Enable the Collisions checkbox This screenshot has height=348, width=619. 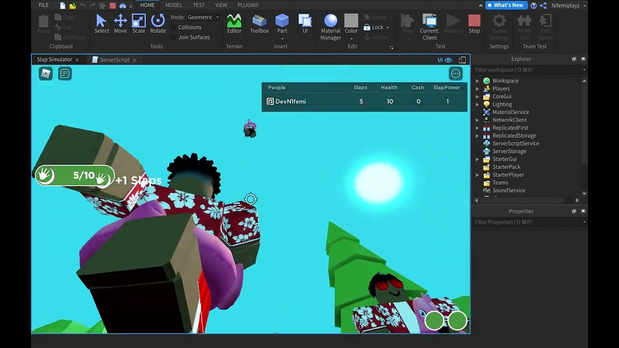click(174, 28)
